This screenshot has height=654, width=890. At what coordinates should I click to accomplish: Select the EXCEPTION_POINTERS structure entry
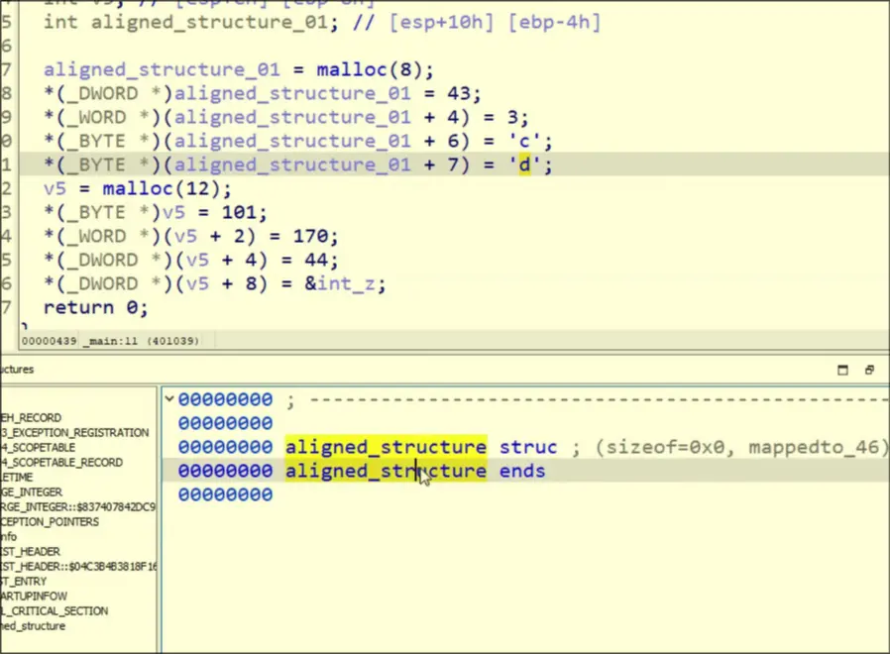(x=50, y=522)
